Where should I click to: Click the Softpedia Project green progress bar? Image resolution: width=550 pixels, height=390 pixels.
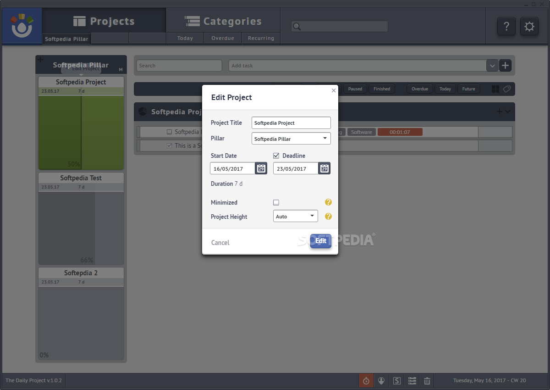pyautogui.click(x=81, y=132)
